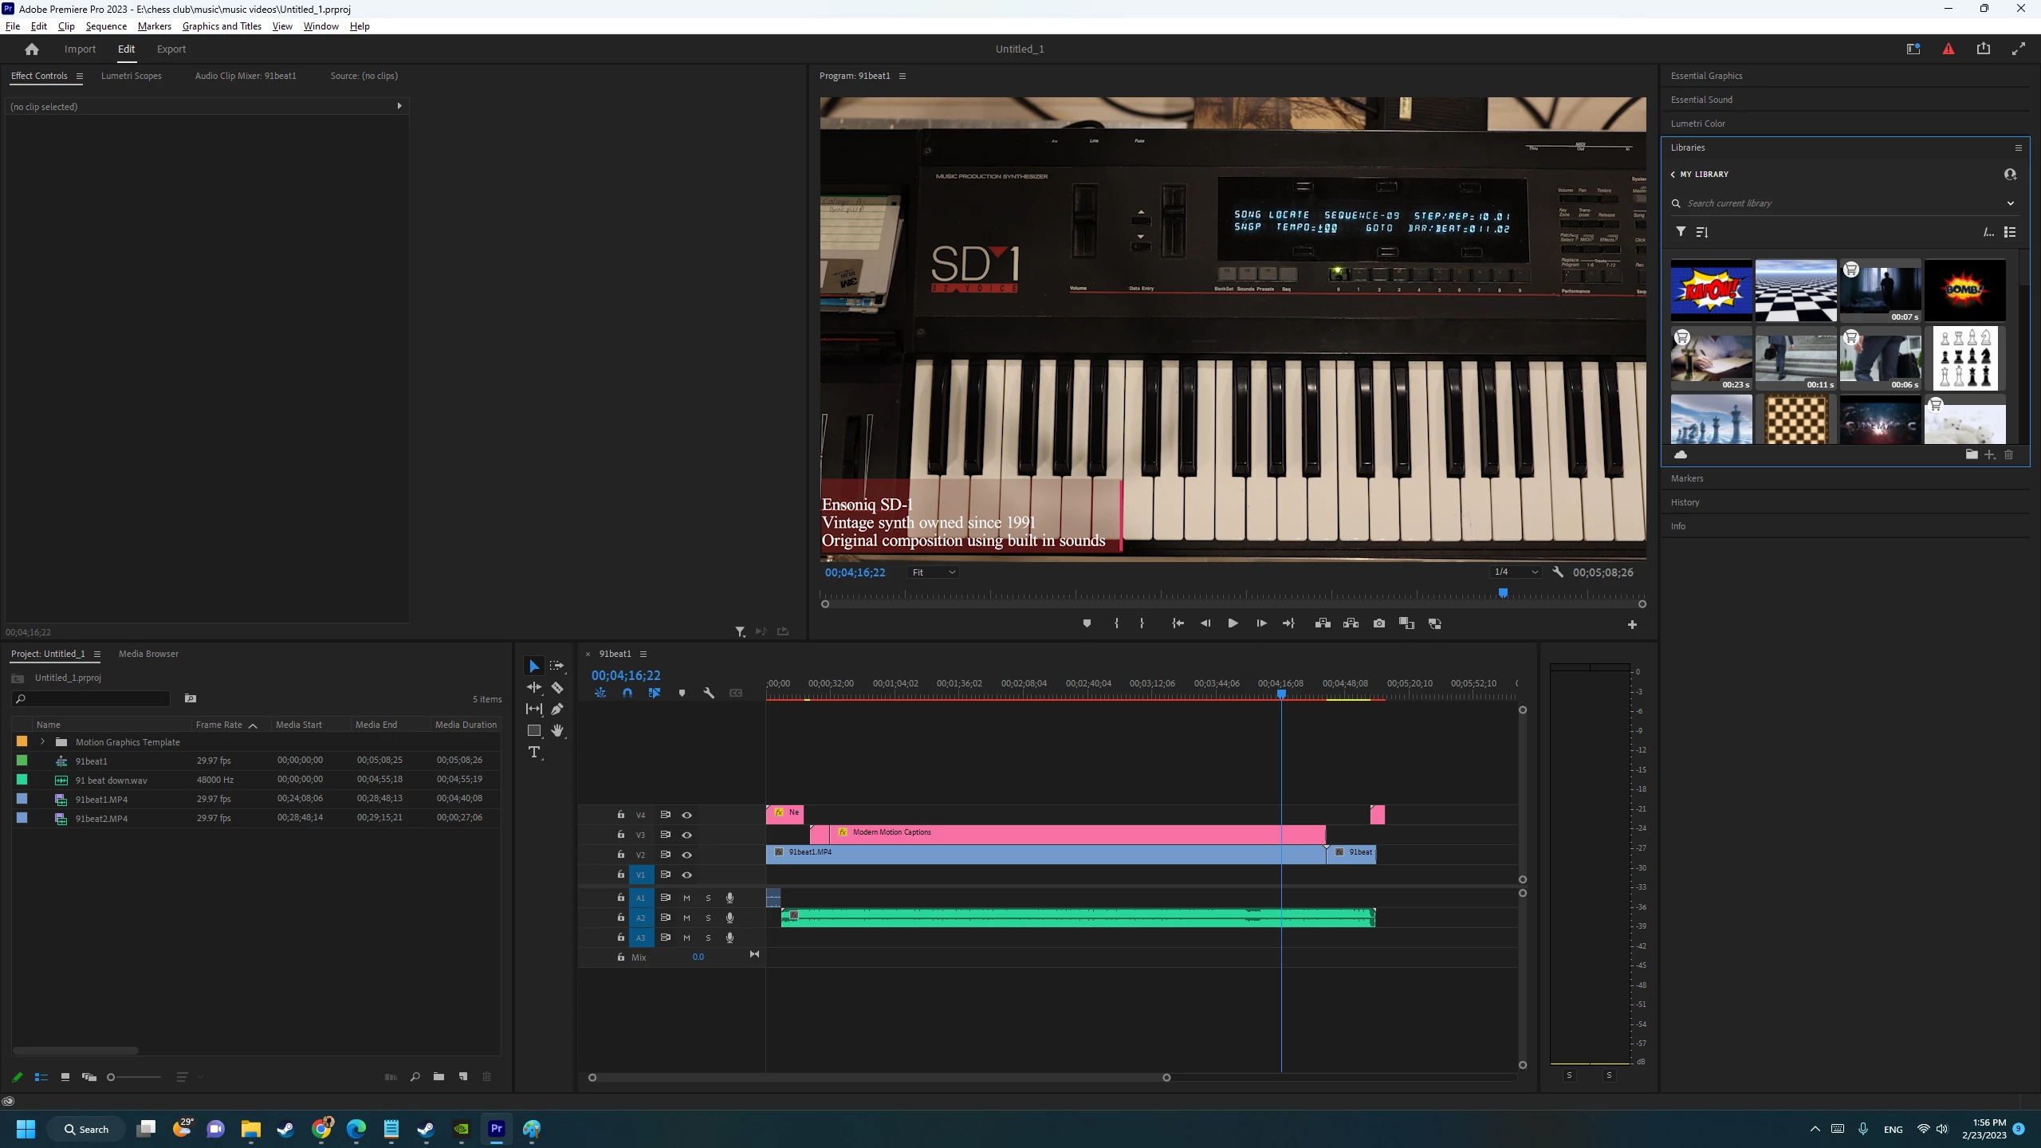This screenshot has width=2041, height=1148.
Task: Adjust the project thumbnail zoom slider
Action: coord(111,1077)
